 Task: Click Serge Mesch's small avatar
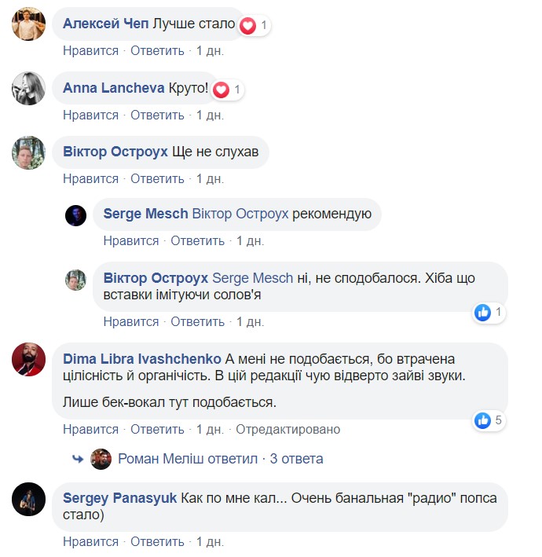coord(75,215)
